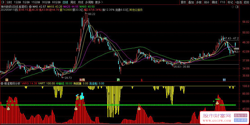Open the 复权 adjustment menu
This screenshot has width=250, height=125.
click(x=183, y=2)
